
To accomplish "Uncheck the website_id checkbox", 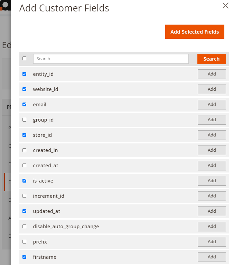I will [x=24, y=89].
